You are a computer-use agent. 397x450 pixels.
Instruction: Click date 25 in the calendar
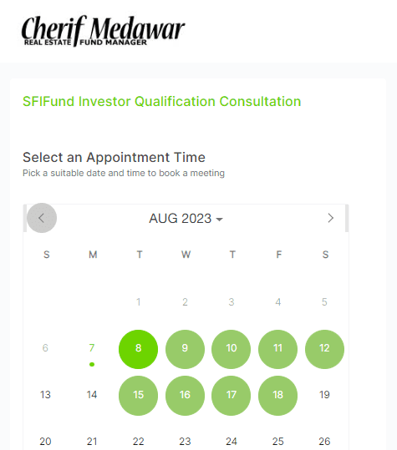pyautogui.click(x=277, y=441)
